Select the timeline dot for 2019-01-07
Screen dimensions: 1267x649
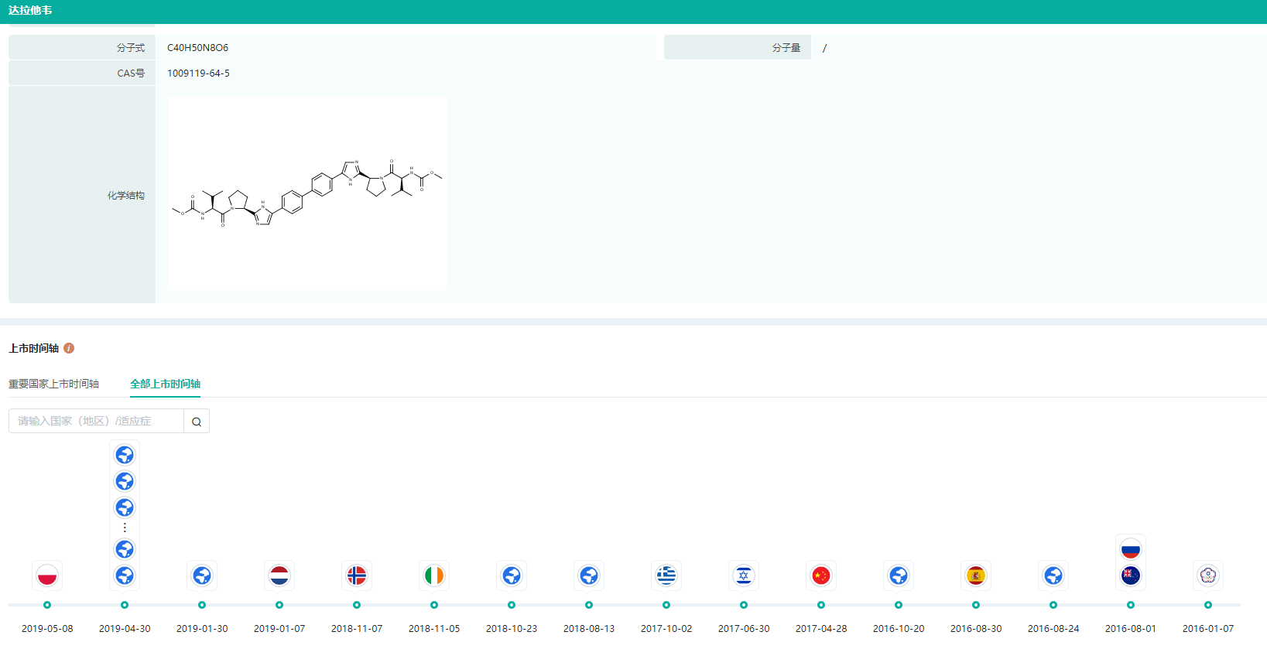click(x=279, y=605)
